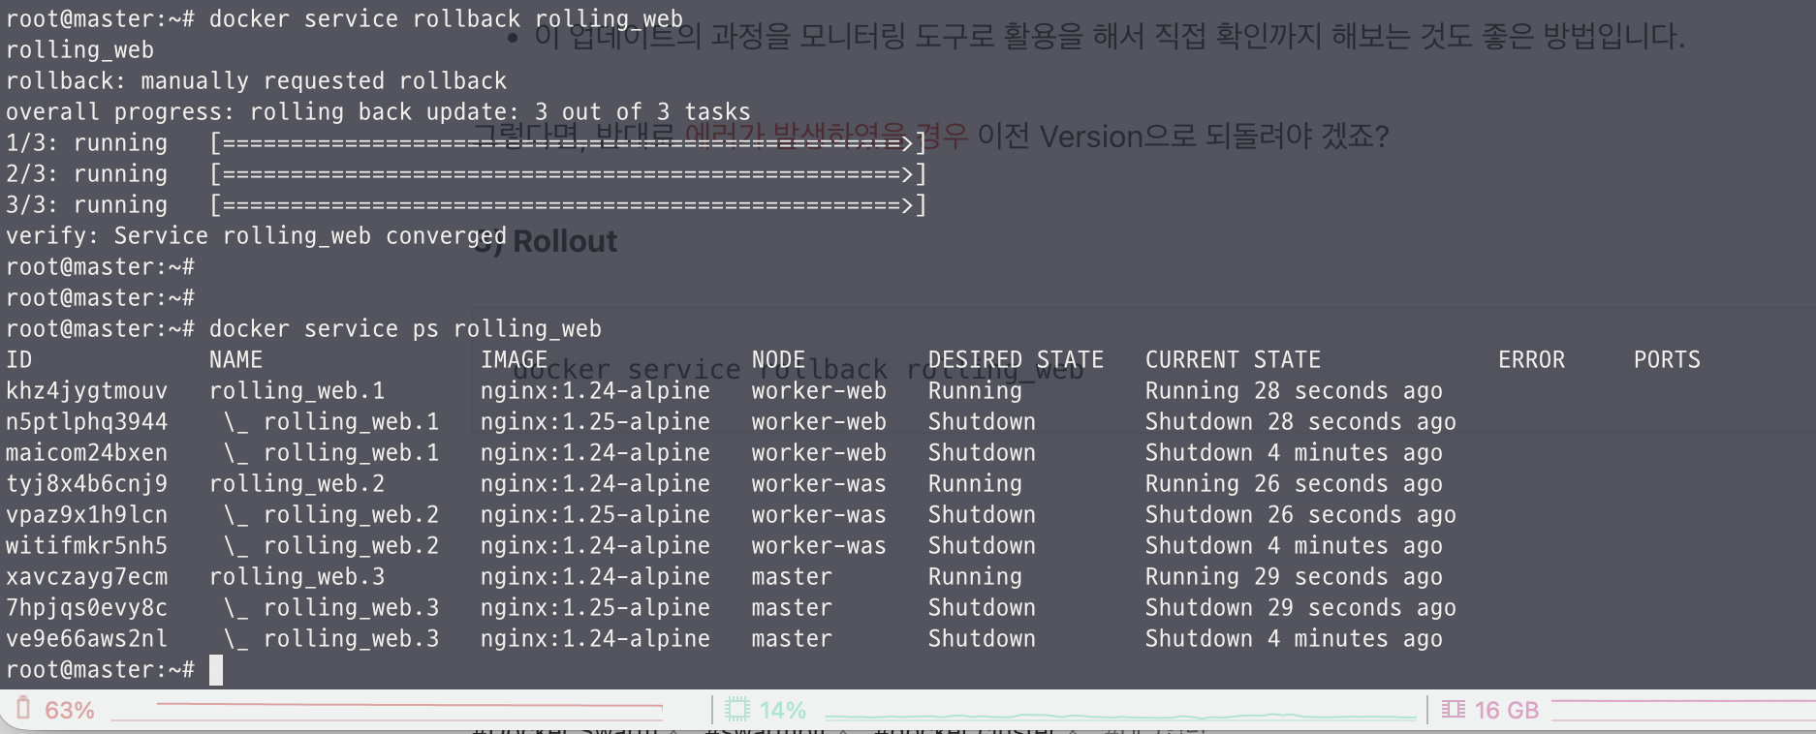Click the 1/3 running progress bar
Screen dimensions: 1816x734
[x=569, y=143]
